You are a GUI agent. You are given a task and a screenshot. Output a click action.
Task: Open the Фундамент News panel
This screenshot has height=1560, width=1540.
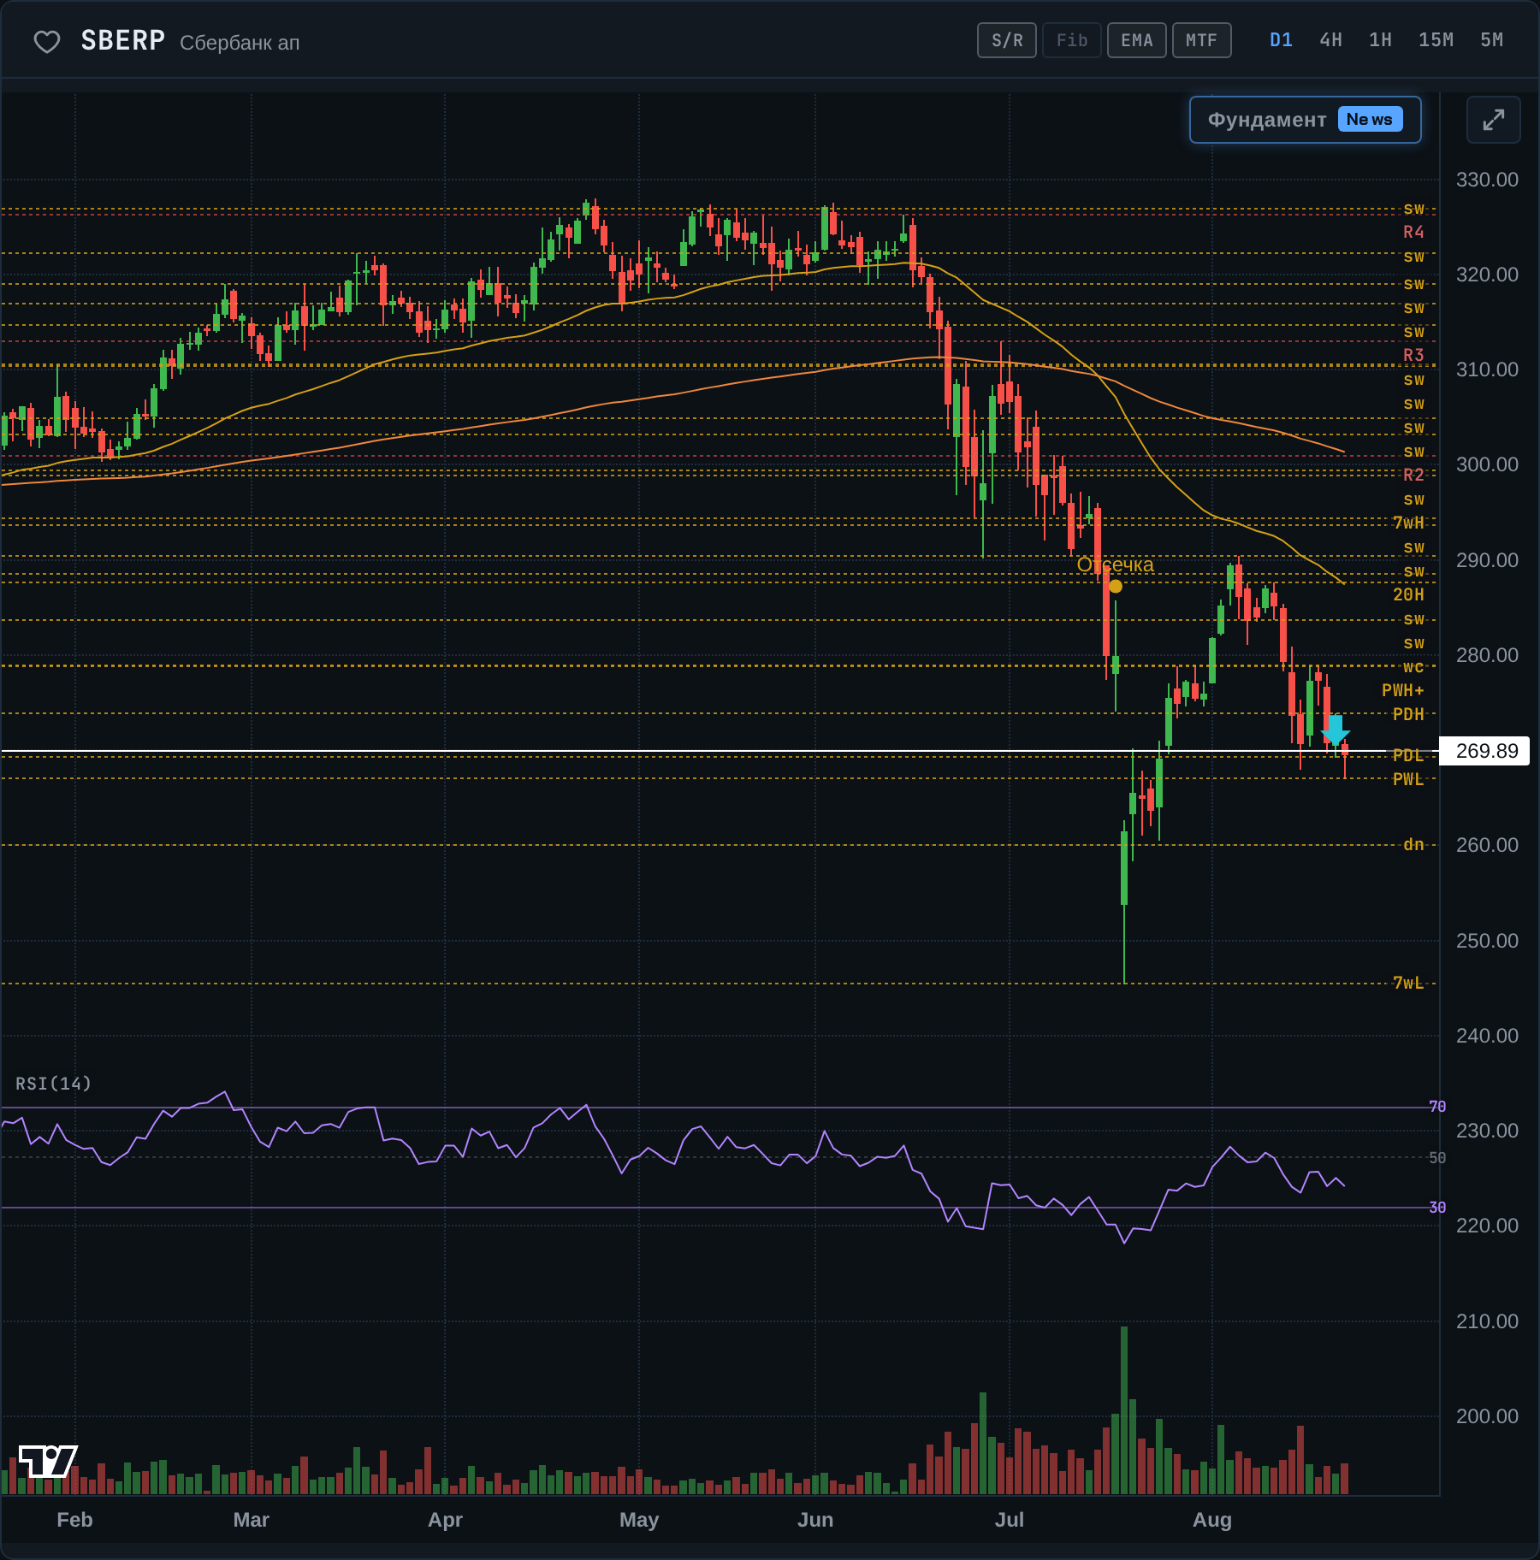(1305, 120)
